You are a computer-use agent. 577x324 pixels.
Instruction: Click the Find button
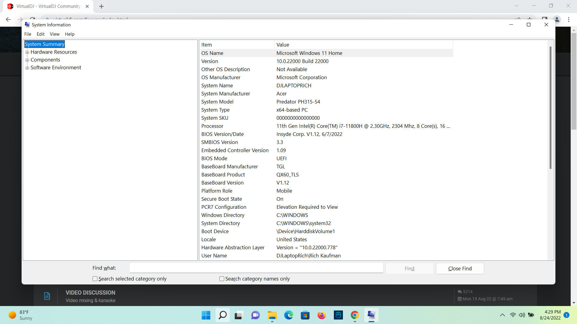[409, 268]
